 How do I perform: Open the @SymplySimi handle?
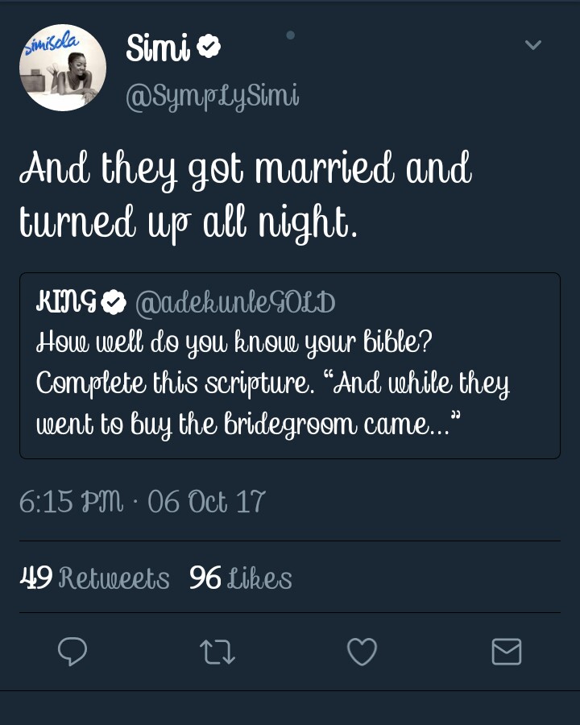(213, 97)
